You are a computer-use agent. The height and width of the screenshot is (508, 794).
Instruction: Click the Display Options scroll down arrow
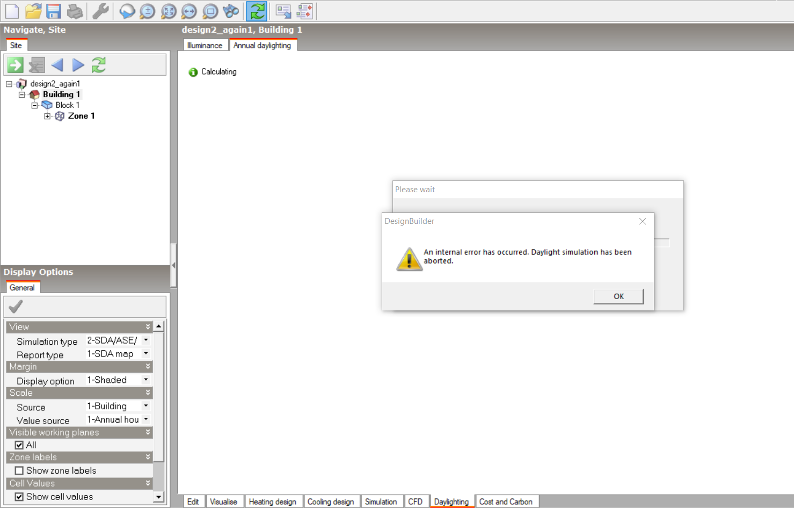[x=158, y=497]
